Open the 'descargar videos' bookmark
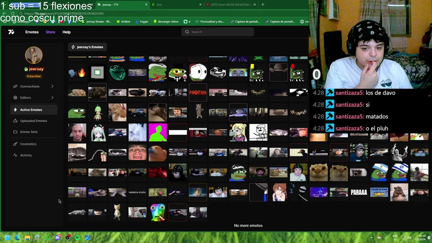Viewport: 432px width, 243px height. 166,22
